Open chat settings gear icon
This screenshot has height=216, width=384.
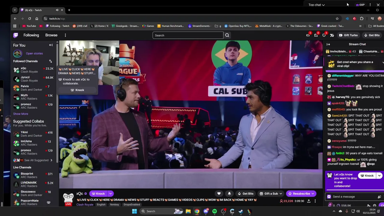374,206
